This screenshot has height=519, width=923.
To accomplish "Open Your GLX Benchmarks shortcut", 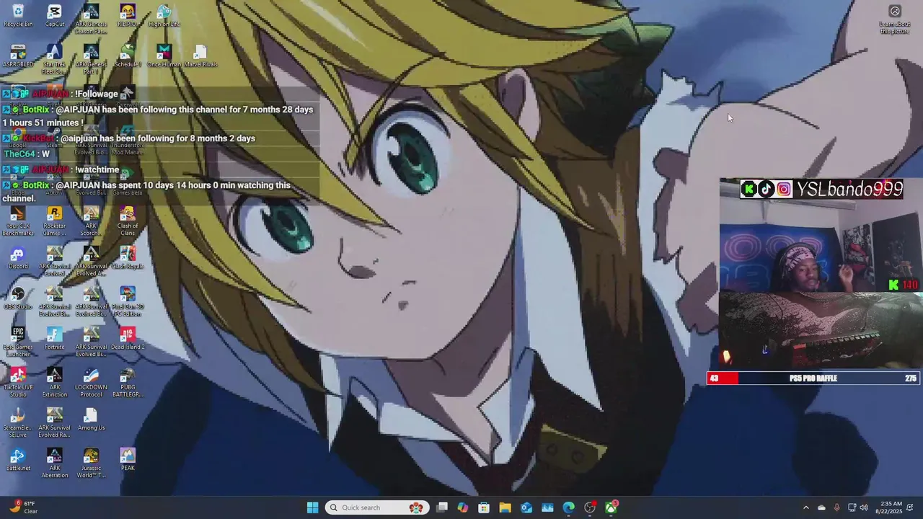I will tap(18, 221).
